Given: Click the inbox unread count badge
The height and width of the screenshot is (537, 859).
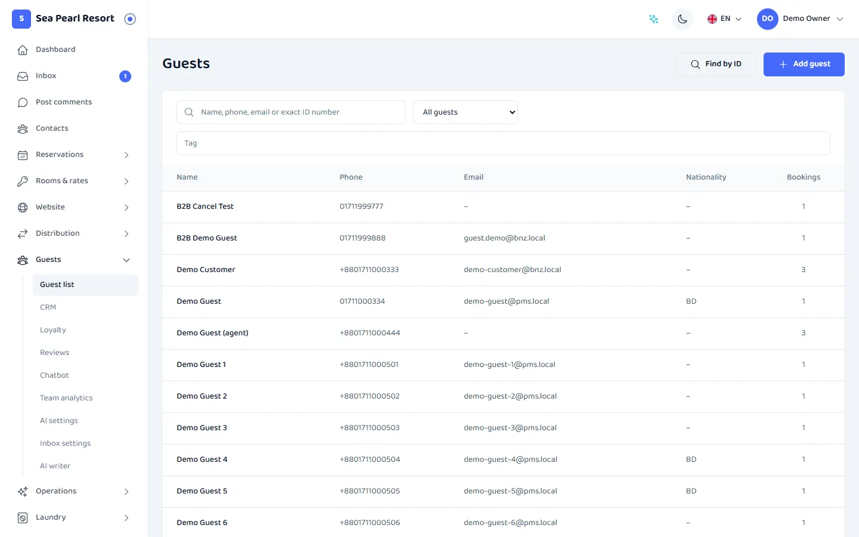Looking at the screenshot, I should pyautogui.click(x=125, y=76).
